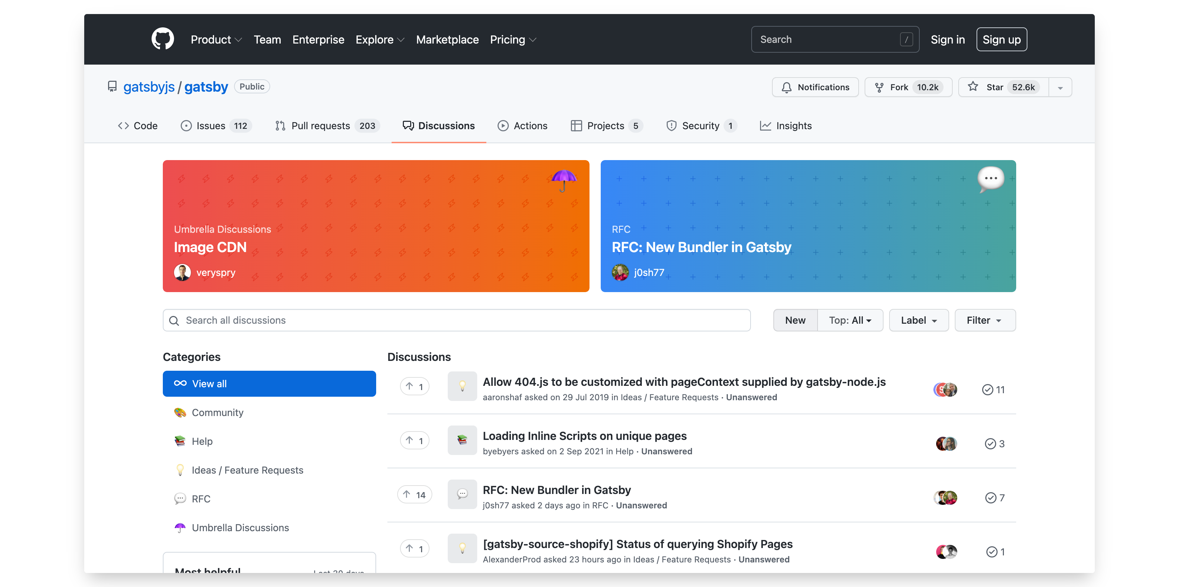Click the comment count 3 check icon
This screenshot has width=1179, height=587.
point(990,444)
